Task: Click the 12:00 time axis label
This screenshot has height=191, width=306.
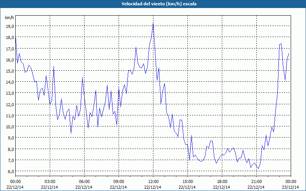Action: [x=153, y=182]
